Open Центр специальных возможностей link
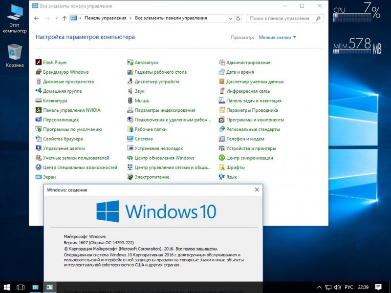Image resolution: width=391 pixels, height=293 pixels. pos(80,167)
